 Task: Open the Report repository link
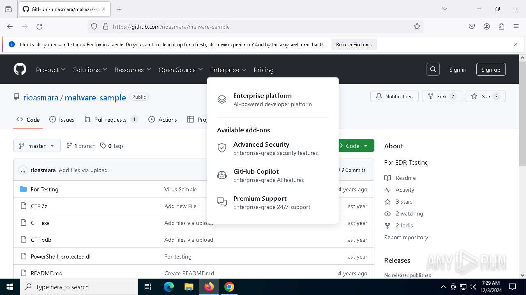406,237
